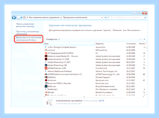The image size is (159, 118).
Task: Click the AOMEI Partition Assistant icon
Action: [x=46, y=74]
